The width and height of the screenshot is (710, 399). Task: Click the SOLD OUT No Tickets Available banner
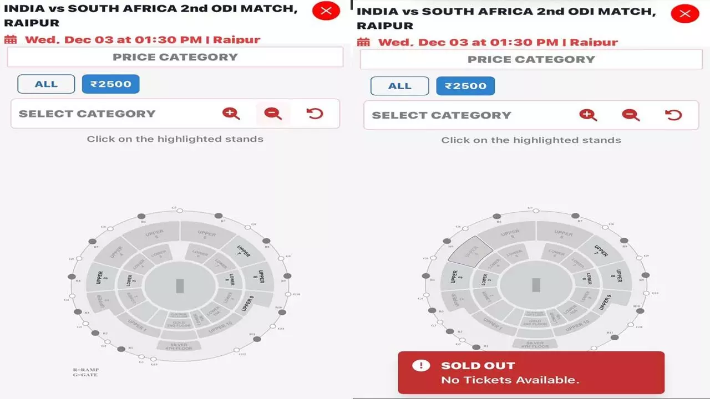pyautogui.click(x=531, y=373)
